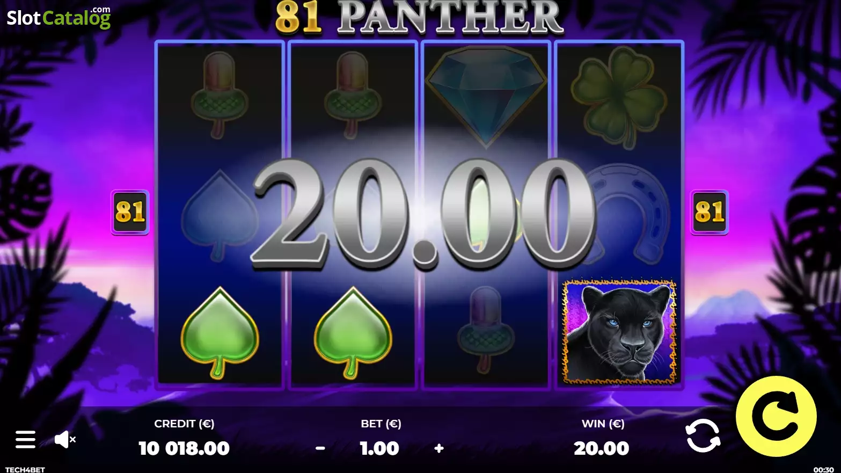The width and height of the screenshot is (841, 473).
Task: Decrease bet with minus button
Action: pos(320,448)
